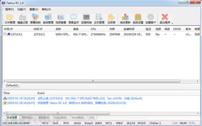Viewport: 202px width, 126px height.
Task: Click the log panel scrollbar left arrow
Action: point(4,113)
